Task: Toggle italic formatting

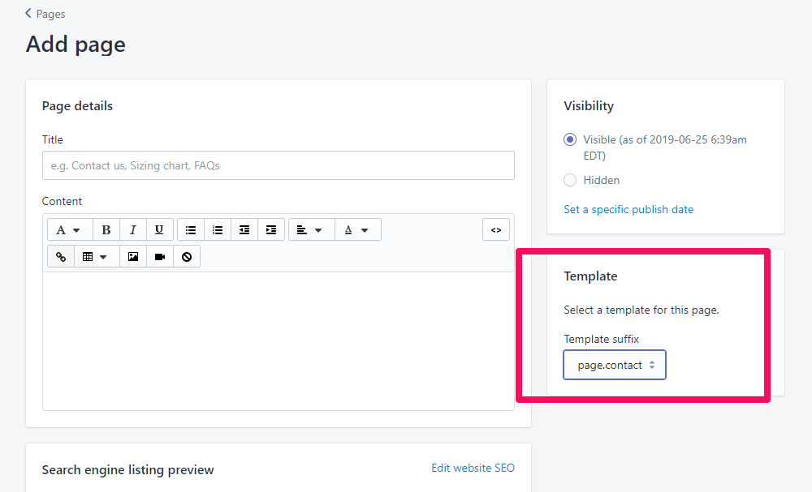Action: (133, 230)
